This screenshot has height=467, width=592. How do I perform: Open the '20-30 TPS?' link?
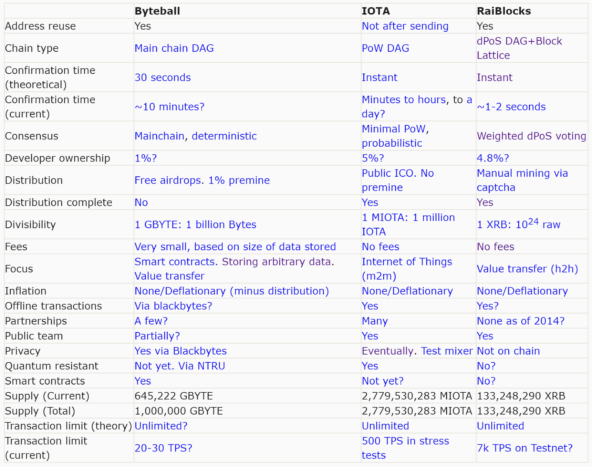(164, 448)
